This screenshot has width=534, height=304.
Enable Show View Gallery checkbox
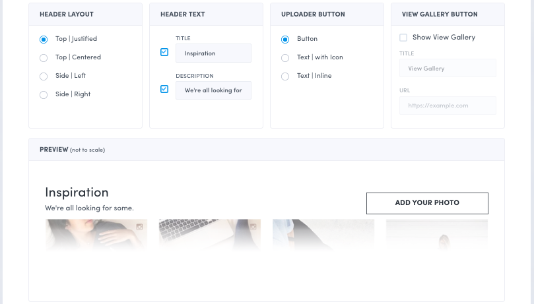[403, 38]
